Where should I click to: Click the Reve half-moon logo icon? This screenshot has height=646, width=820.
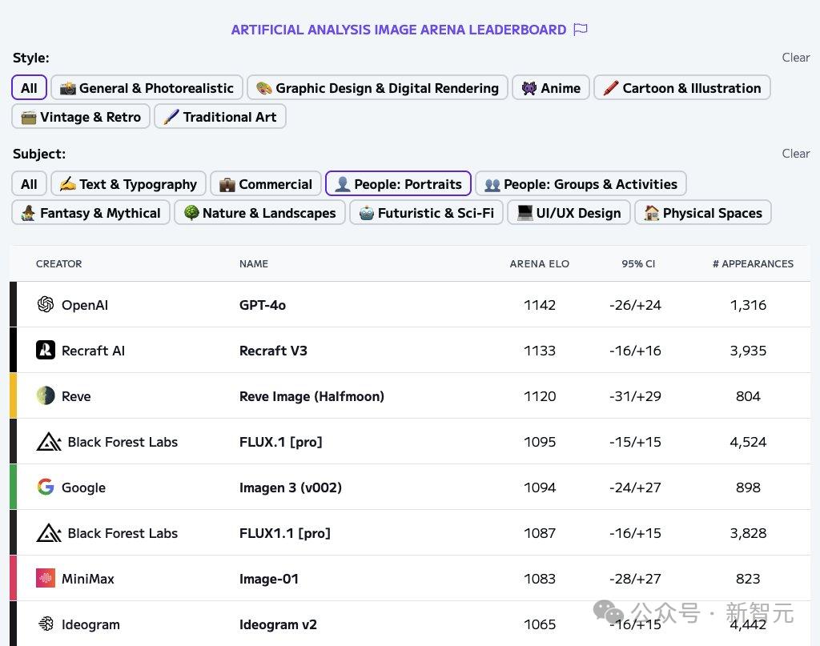click(46, 395)
